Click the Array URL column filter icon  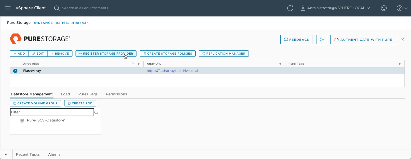pos(280,64)
